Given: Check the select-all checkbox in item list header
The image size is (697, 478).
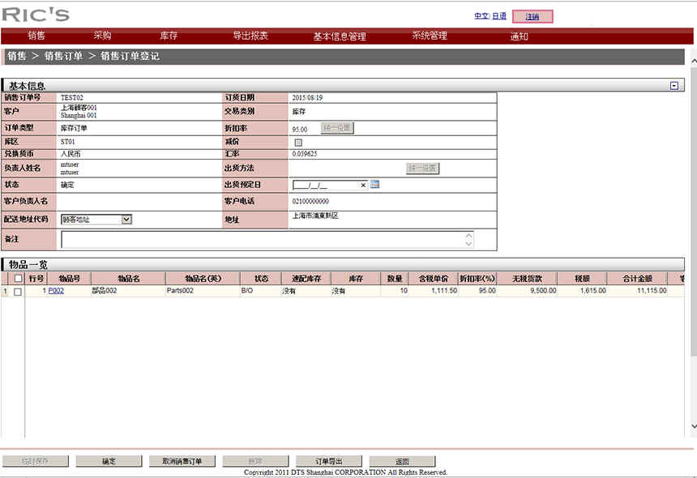Looking at the screenshot, I should coord(18,279).
